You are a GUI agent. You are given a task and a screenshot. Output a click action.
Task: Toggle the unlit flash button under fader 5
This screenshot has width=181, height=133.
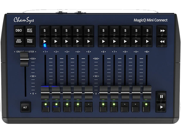[x=88, y=107]
